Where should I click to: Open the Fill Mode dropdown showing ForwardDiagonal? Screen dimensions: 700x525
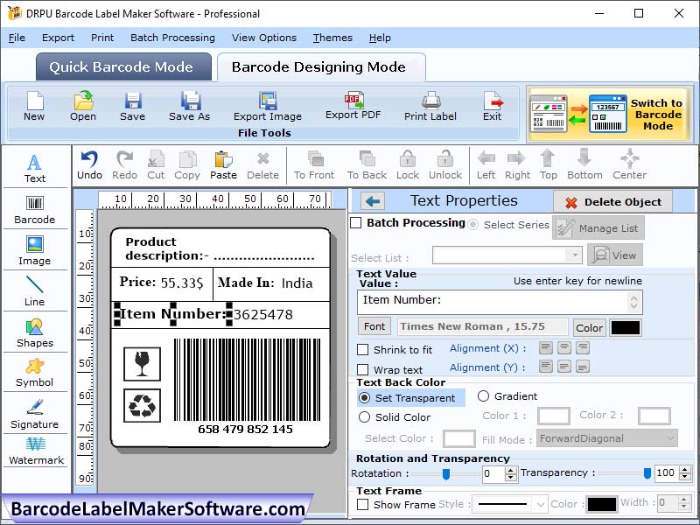(x=606, y=438)
